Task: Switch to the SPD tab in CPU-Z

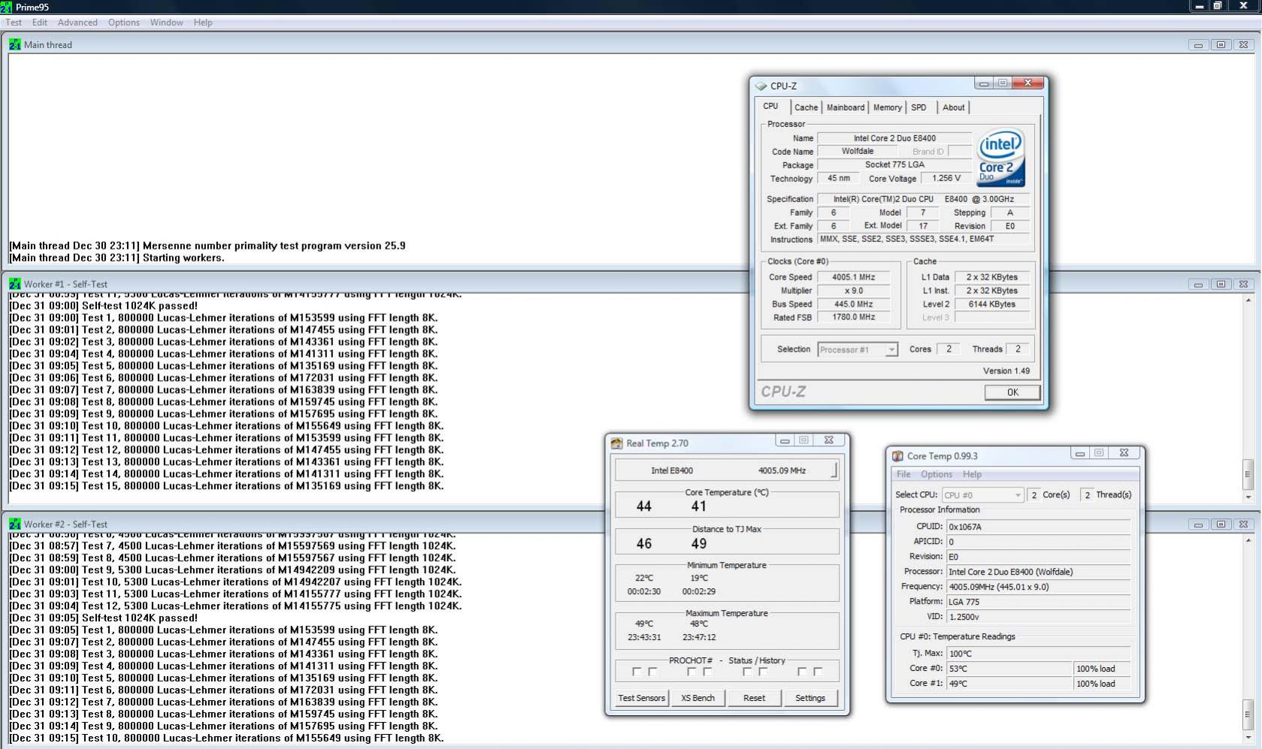Action: [919, 107]
